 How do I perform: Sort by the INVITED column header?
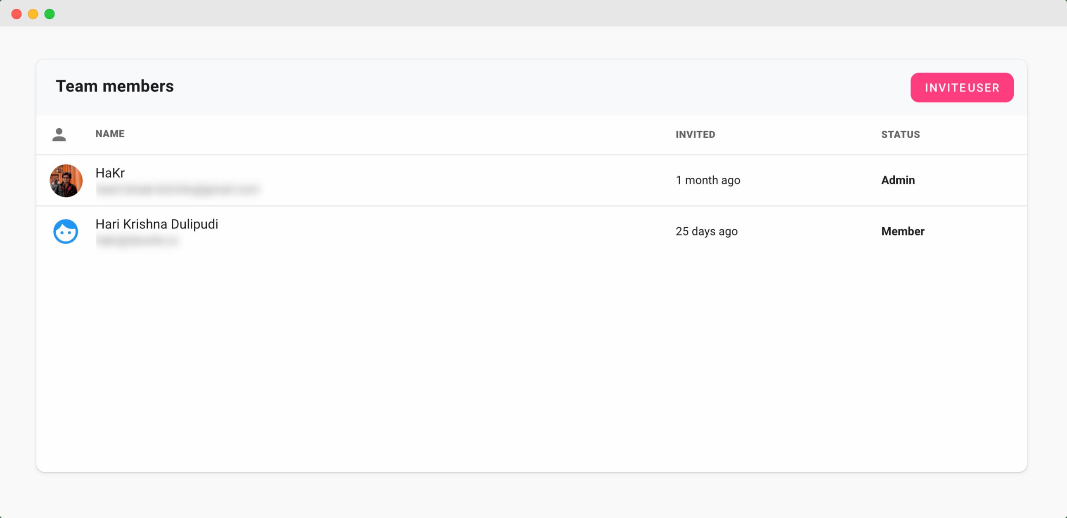(695, 134)
